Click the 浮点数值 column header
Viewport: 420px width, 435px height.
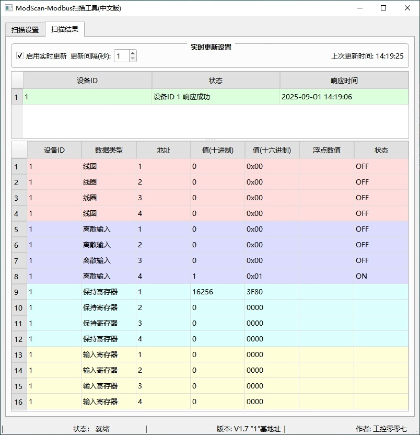pyautogui.click(x=326, y=150)
